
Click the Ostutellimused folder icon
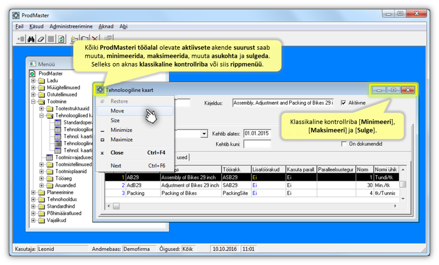[42, 95]
